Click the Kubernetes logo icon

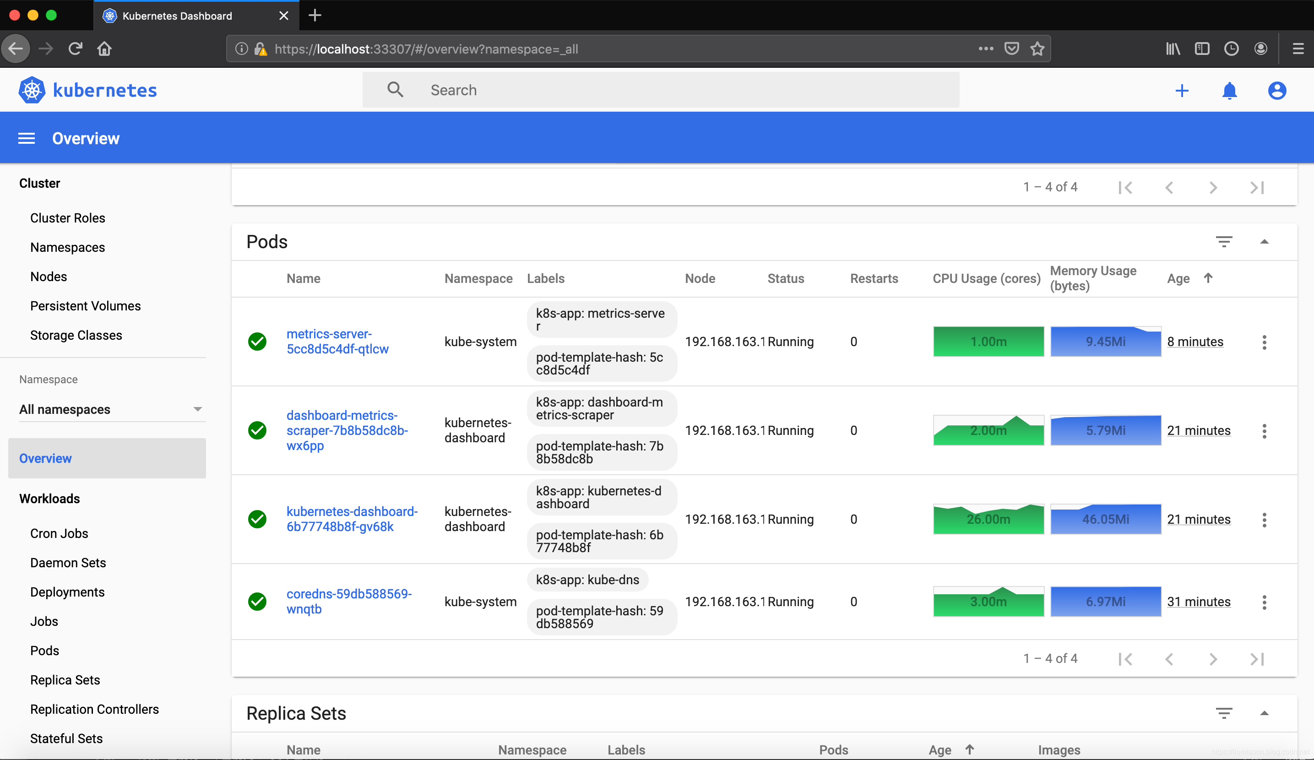click(32, 90)
